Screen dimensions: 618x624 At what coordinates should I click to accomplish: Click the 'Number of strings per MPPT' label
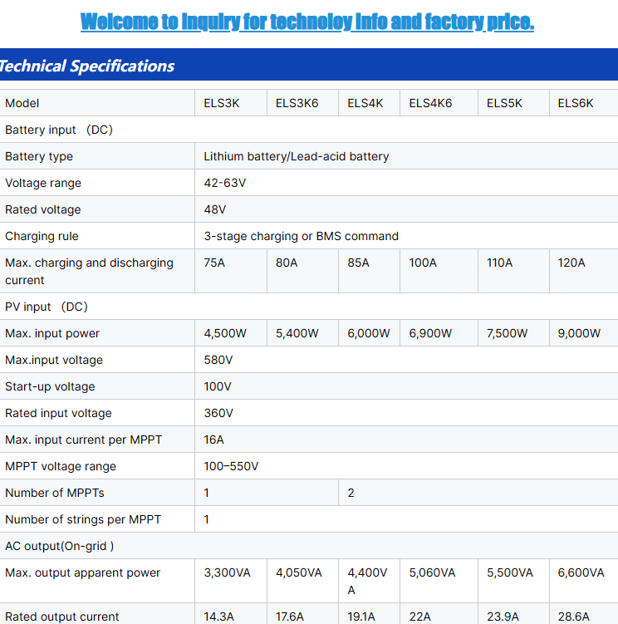pos(83,520)
